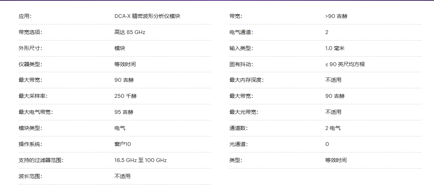Click the "DCA-X 精密波形分析仪模块" application value
Screen dimensions: 434x188
(x=147, y=16)
